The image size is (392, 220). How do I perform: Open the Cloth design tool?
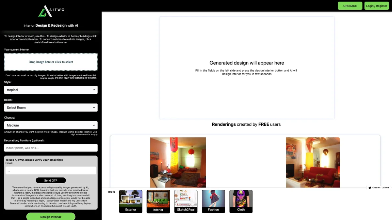tap(241, 201)
